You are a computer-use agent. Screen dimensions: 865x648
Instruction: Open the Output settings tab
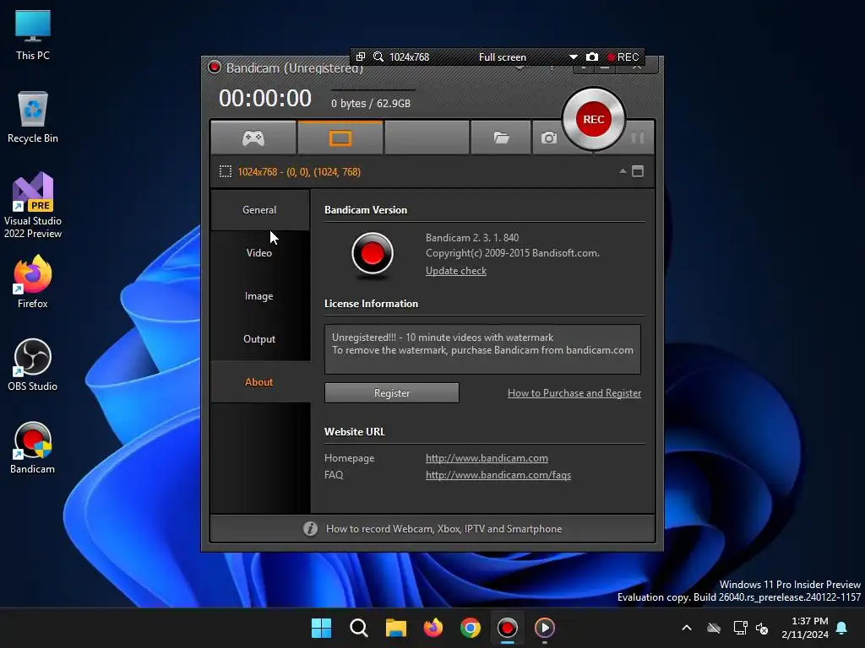pyautogui.click(x=260, y=339)
